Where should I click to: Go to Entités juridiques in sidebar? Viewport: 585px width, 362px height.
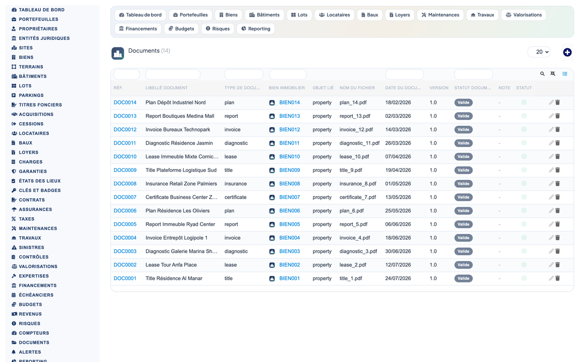pos(44,38)
